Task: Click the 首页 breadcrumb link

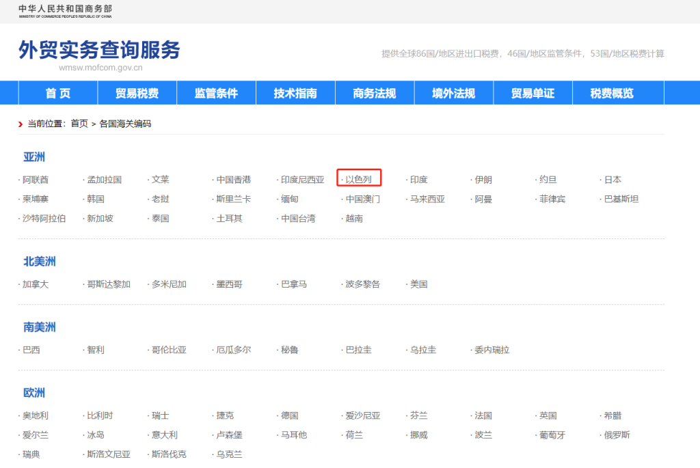Action: click(x=79, y=124)
